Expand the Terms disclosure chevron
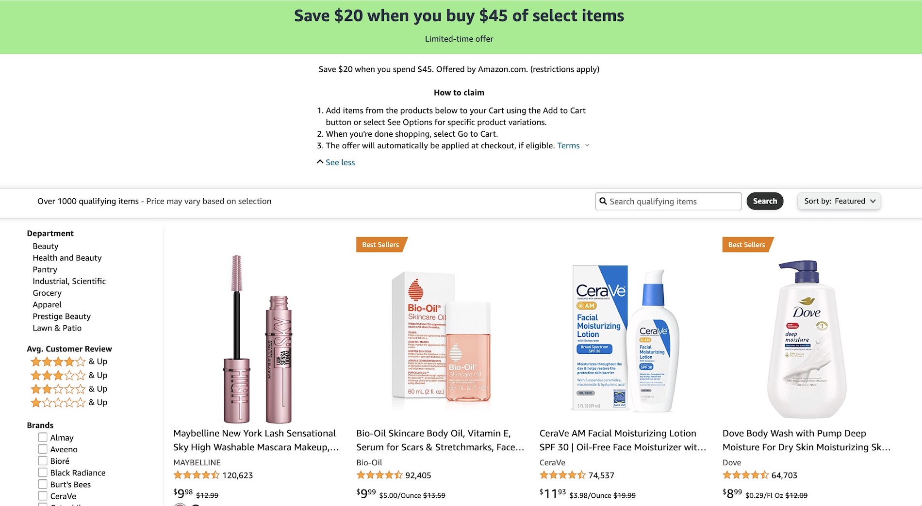922x506 pixels. coord(587,145)
